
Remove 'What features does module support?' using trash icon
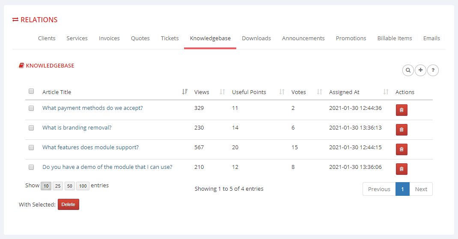401,149
